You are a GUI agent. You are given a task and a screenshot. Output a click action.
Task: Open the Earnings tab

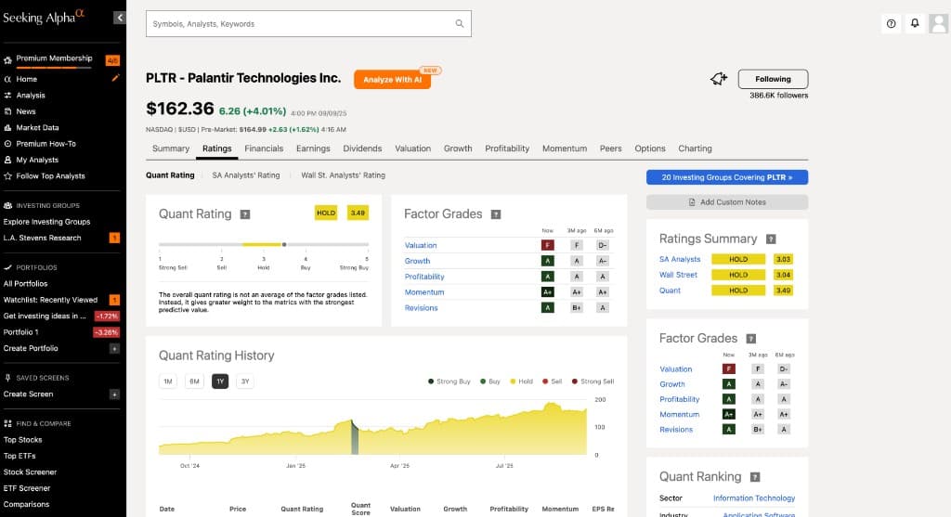click(x=313, y=149)
